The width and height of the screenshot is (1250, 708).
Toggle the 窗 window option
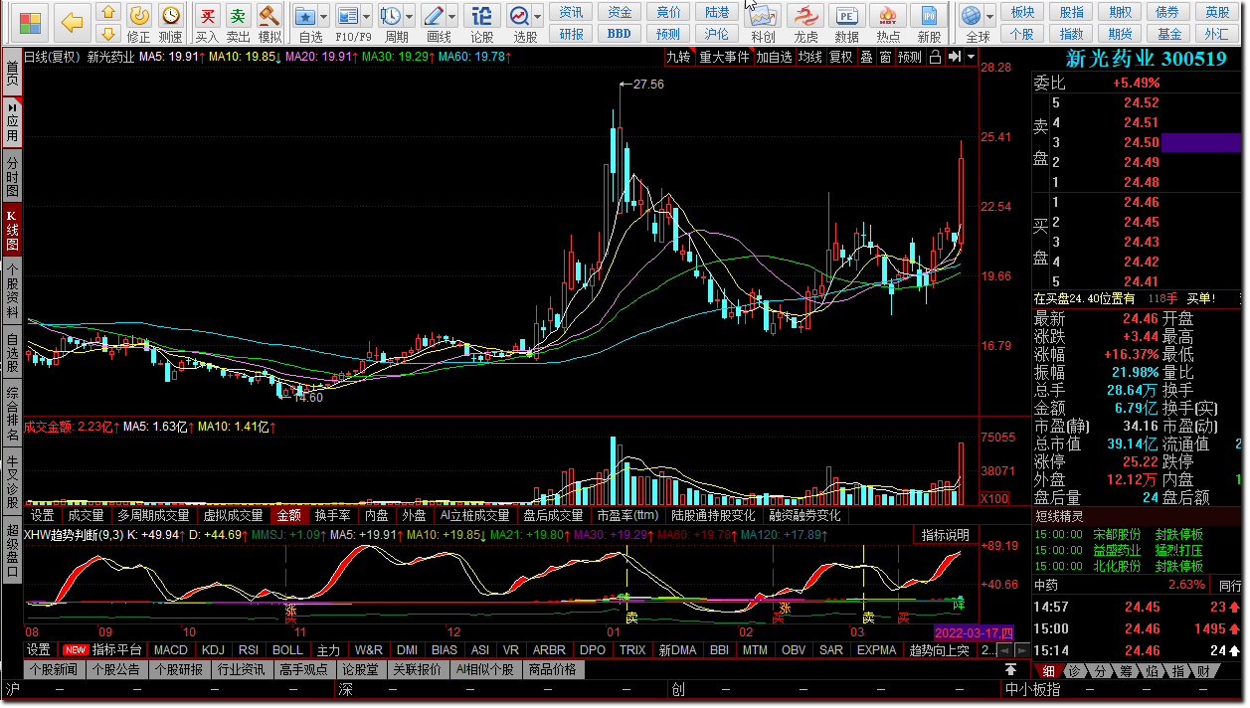tap(885, 57)
